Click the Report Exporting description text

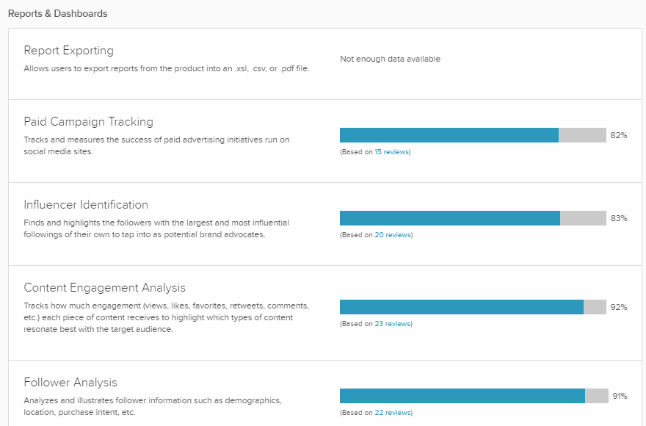[167, 69]
